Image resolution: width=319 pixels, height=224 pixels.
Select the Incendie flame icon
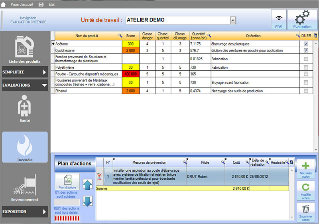click(25, 147)
